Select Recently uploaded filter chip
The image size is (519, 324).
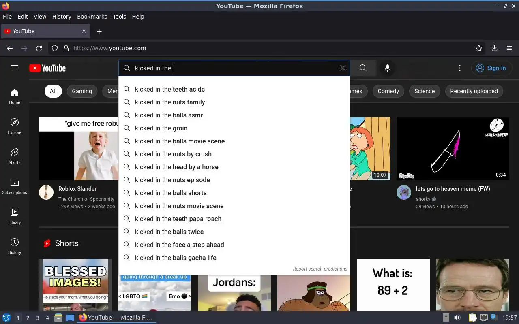point(474,91)
